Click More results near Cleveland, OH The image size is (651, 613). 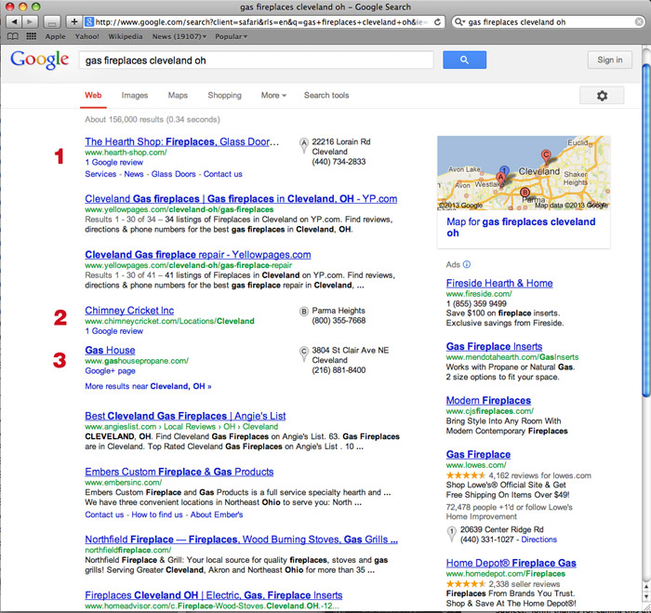point(148,386)
